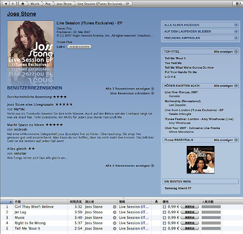This screenshot has height=234, width=243.
Task: Click the plus icon in the Music row
Action: pyautogui.click(x=164, y=218)
